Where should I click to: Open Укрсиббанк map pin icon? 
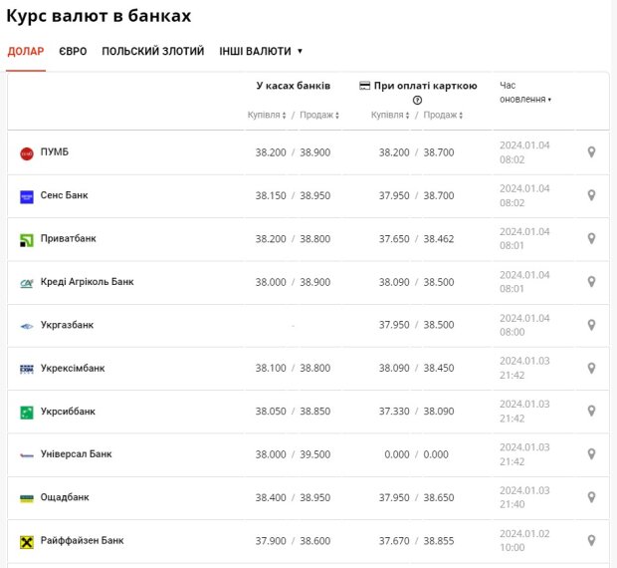(591, 411)
